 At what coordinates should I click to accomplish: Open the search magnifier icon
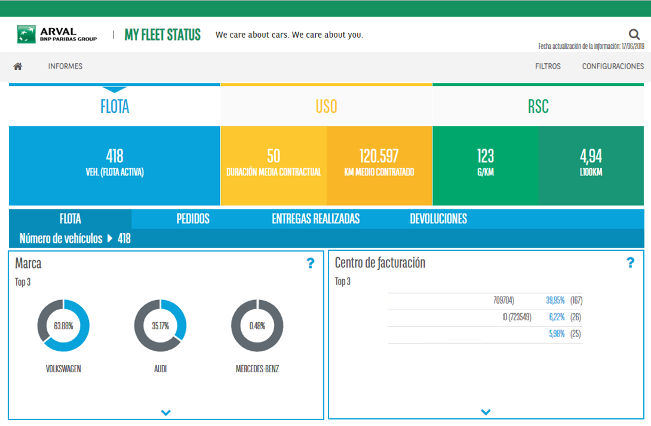click(x=634, y=35)
